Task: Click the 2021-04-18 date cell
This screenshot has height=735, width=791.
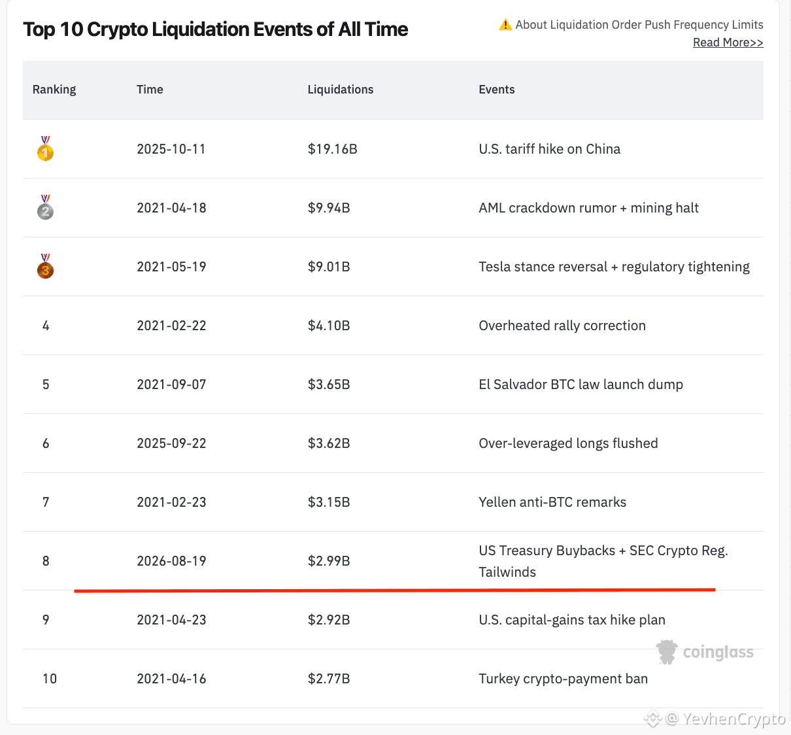Action: 171,208
